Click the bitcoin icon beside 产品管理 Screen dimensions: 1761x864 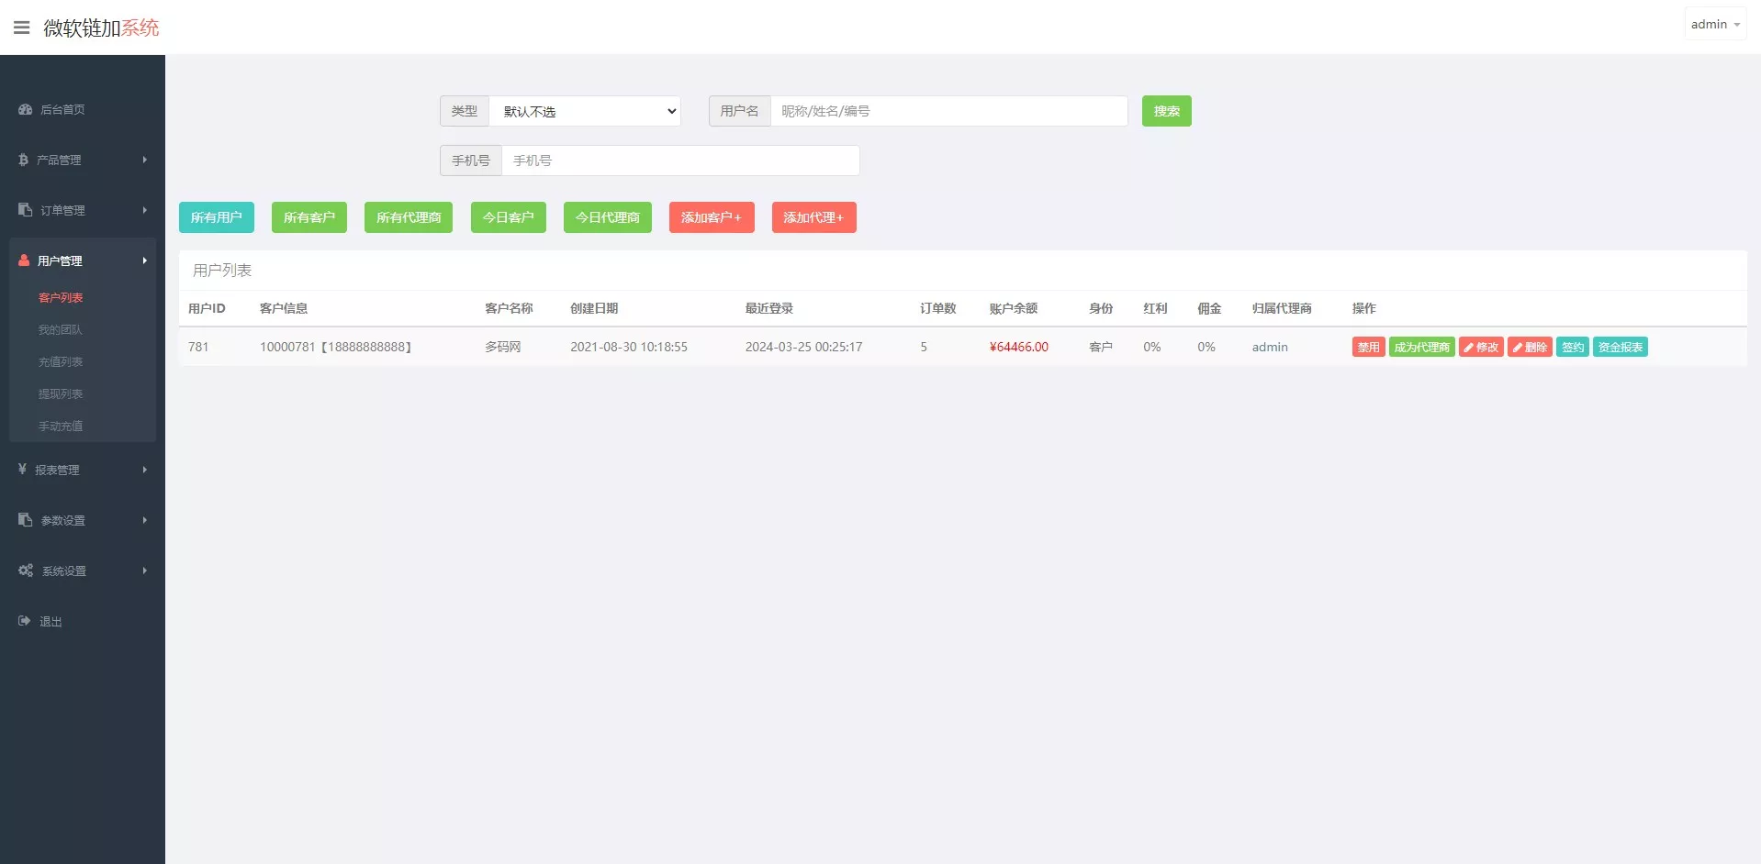coord(24,160)
